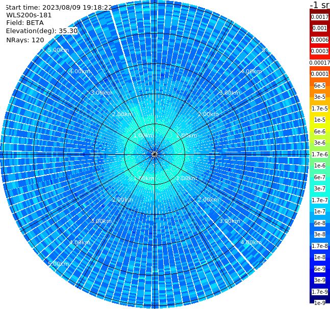Click the 1.7e-5 colorbar label
The height and width of the screenshot is (309, 330).
[320, 108]
